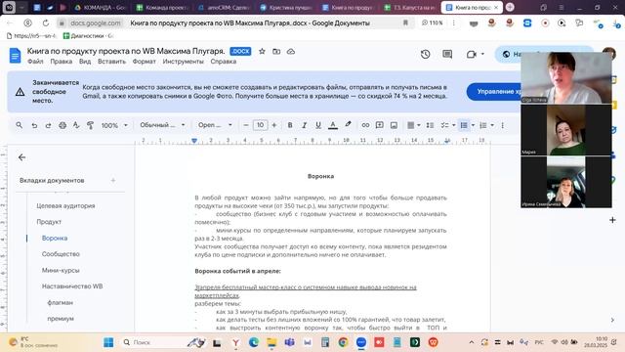
Task: Open the Windows Start menu
Action: coord(108,342)
